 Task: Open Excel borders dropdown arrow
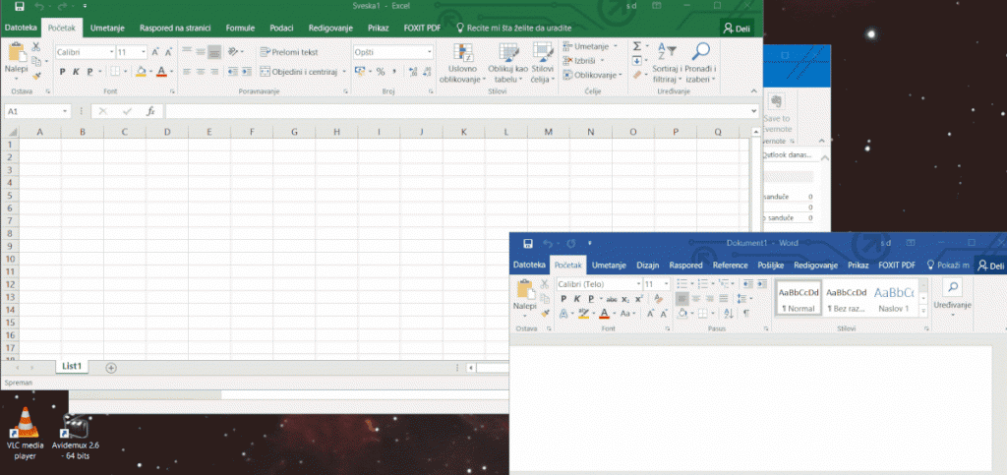(x=126, y=72)
